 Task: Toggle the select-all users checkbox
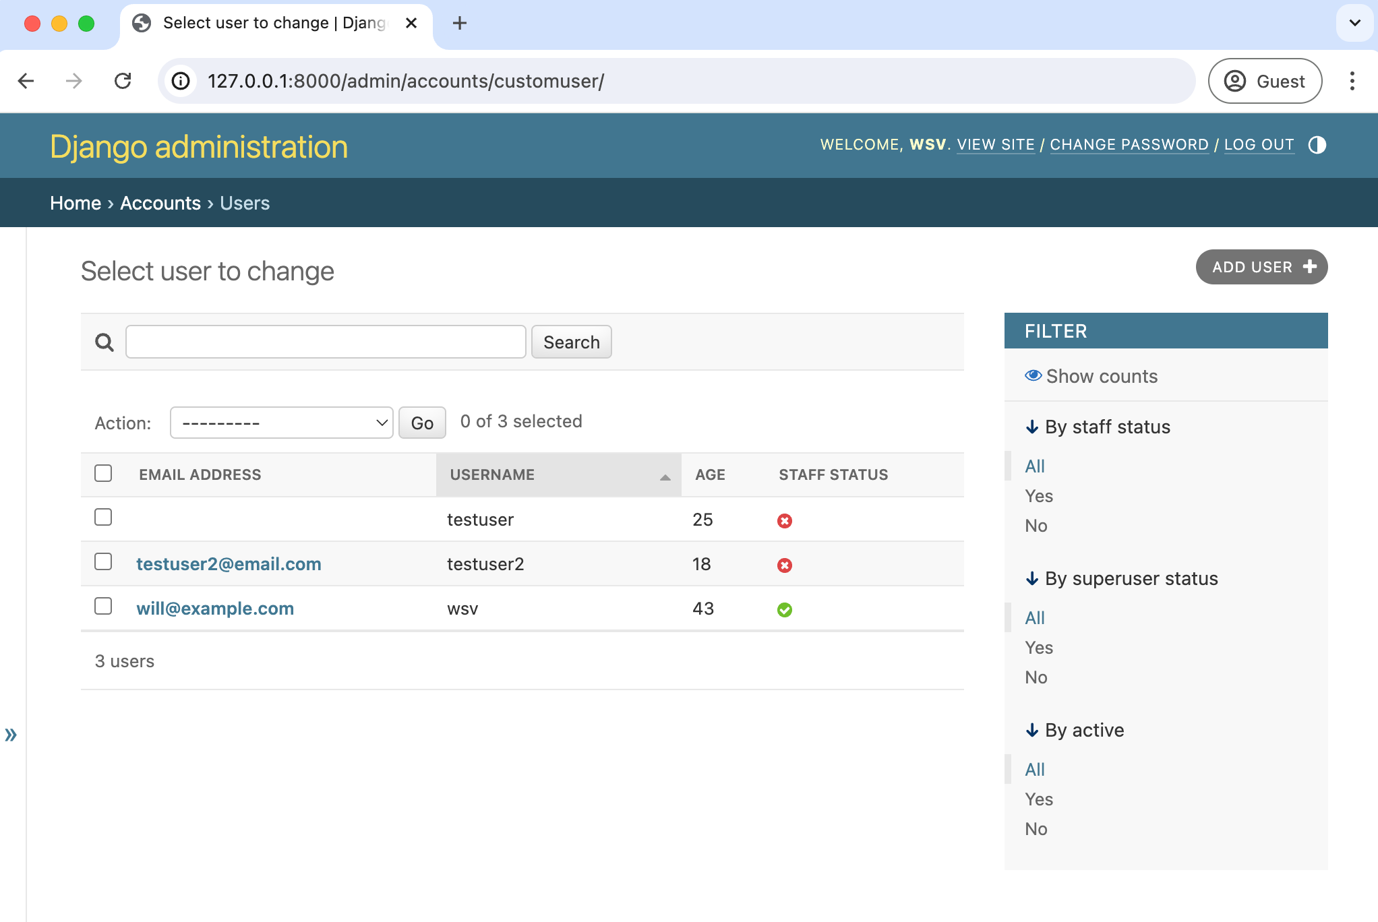(x=103, y=473)
